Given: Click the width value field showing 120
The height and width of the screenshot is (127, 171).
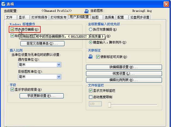Looking at the screenshot, I should (95, 104).
